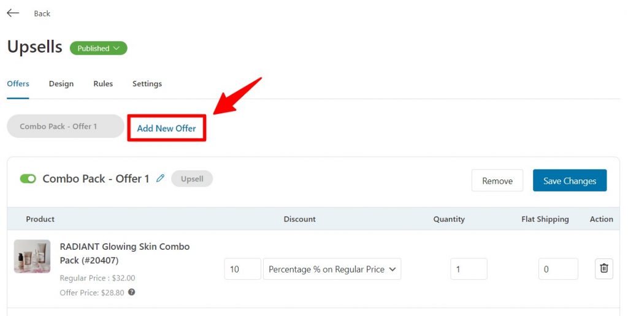Click the Remove button
Image resolution: width=628 pixels, height=316 pixels.
(x=497, y=181)
